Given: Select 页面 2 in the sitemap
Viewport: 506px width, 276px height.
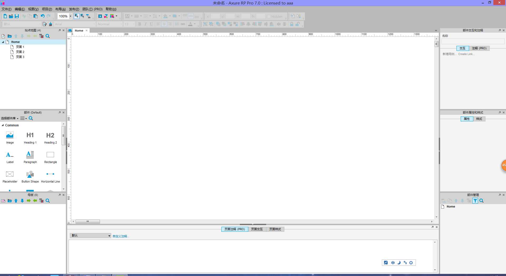Looking at the screenshot, I should (x=20, y=52).
